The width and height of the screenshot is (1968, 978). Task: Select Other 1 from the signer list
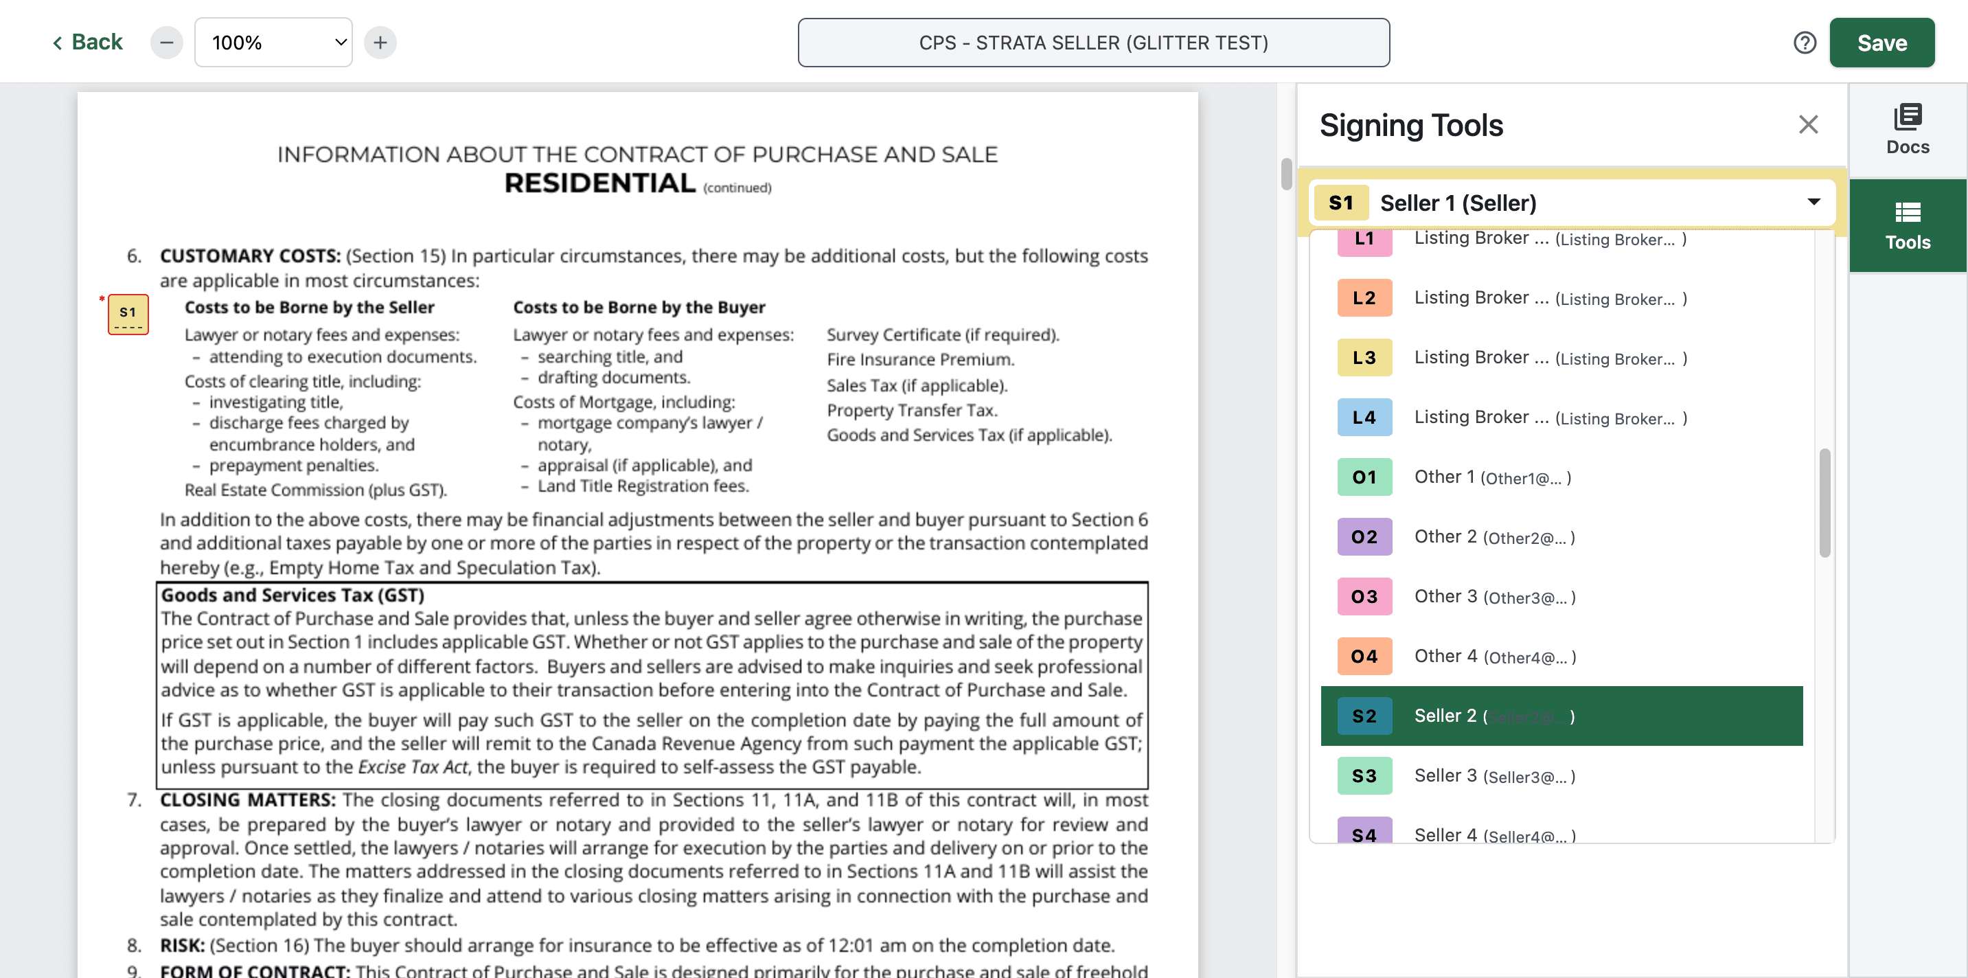click(x=1561, y=477)
